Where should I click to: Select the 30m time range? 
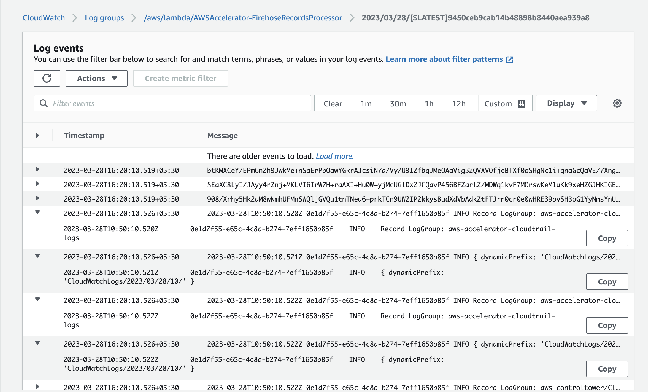tap(398, 103)
